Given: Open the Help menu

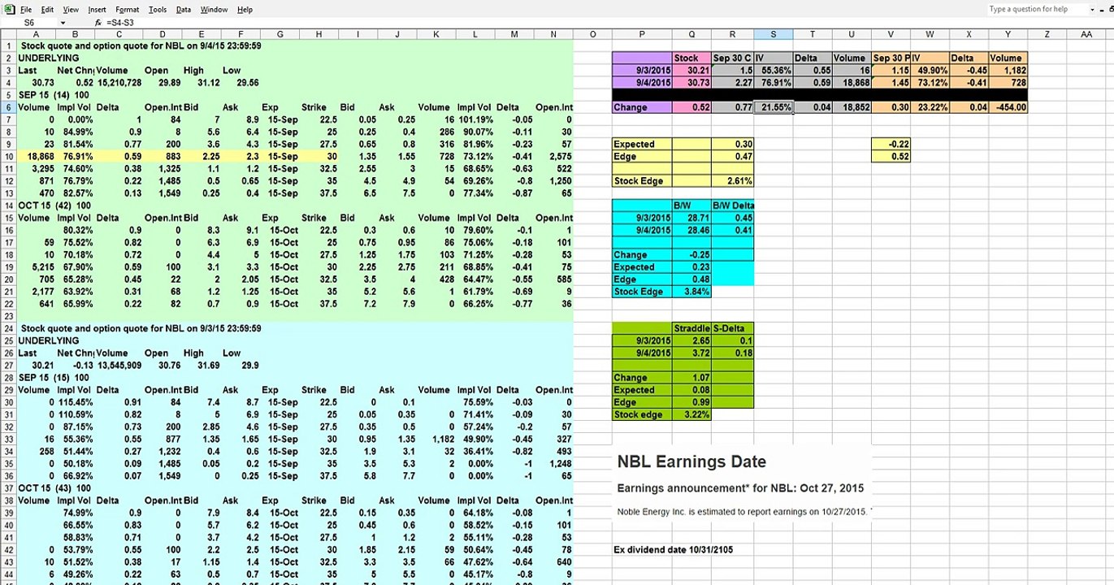Looking at the screenshot, I should (x=245, y=10).
